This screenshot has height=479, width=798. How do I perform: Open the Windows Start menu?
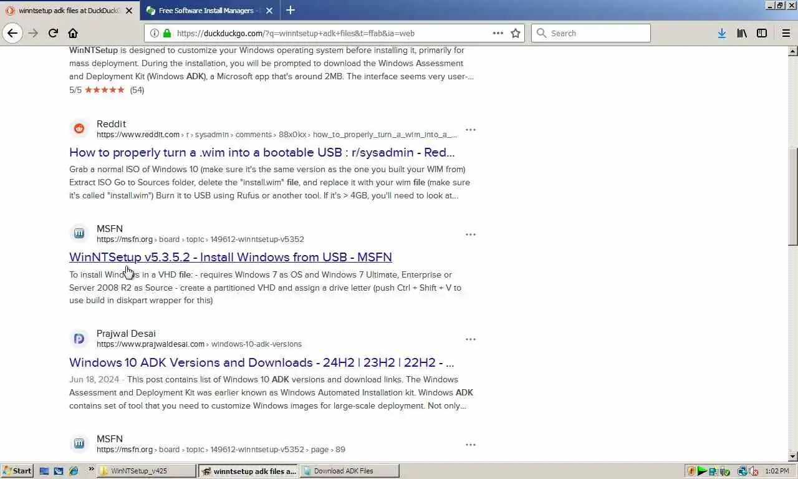[x=17, y=471]
